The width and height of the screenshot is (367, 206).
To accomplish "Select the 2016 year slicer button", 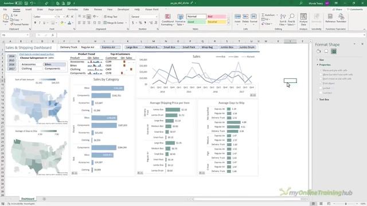I will pos(11,65).
